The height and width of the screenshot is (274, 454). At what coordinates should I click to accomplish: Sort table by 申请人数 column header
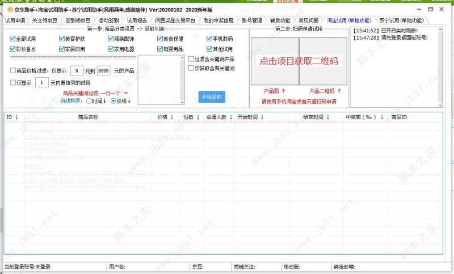(x=220, y=117)
